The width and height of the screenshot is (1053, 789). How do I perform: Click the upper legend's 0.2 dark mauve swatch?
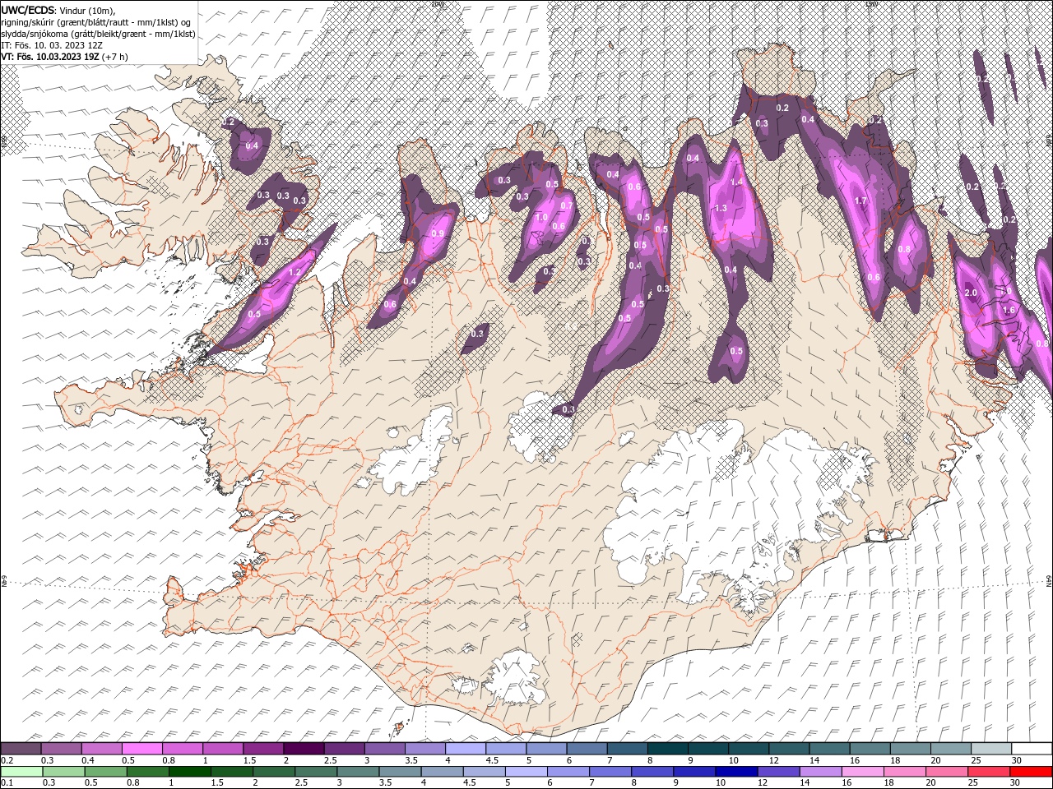point(21,749)
